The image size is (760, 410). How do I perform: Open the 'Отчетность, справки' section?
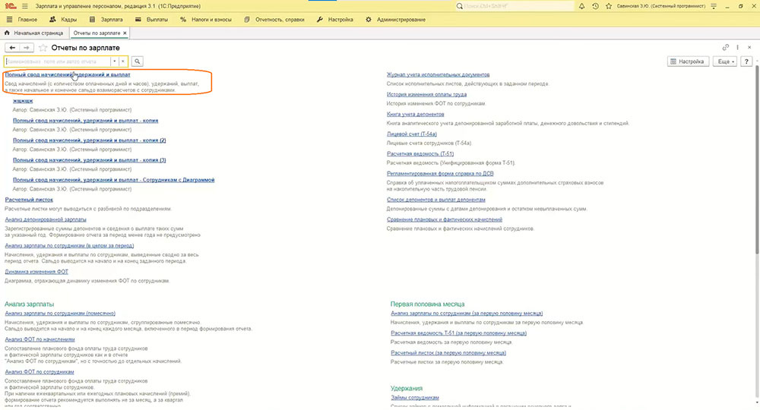pos(274,20)
